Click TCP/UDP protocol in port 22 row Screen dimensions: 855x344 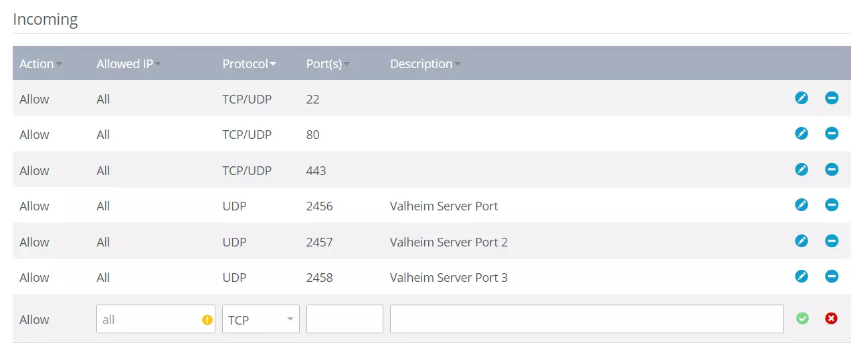248,100
